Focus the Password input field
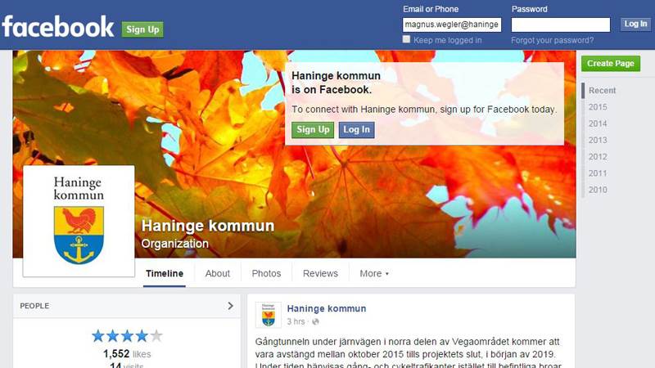 [x=561, y=25]
